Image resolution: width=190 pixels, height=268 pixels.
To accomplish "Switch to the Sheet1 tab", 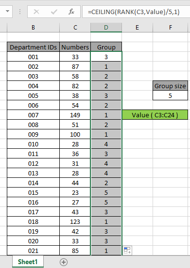I will [x=28, y=262].
